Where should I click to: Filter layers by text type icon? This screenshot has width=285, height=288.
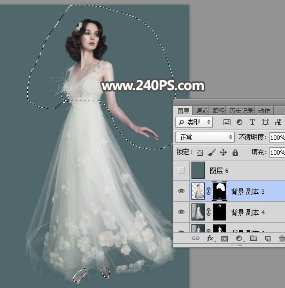coord(252,122)
